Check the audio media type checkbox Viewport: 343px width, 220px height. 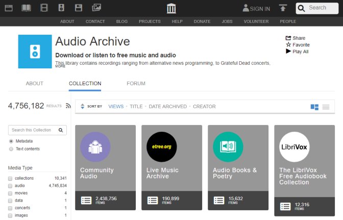[10, 186]
